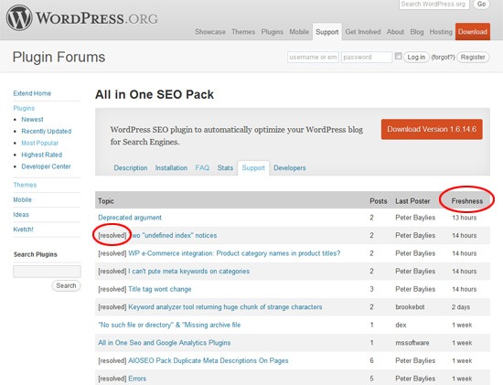Image resolution: width=503 pixels, height=385 pixels.
Task: Focus the username or email field
Action: click(x=313, y=57)
